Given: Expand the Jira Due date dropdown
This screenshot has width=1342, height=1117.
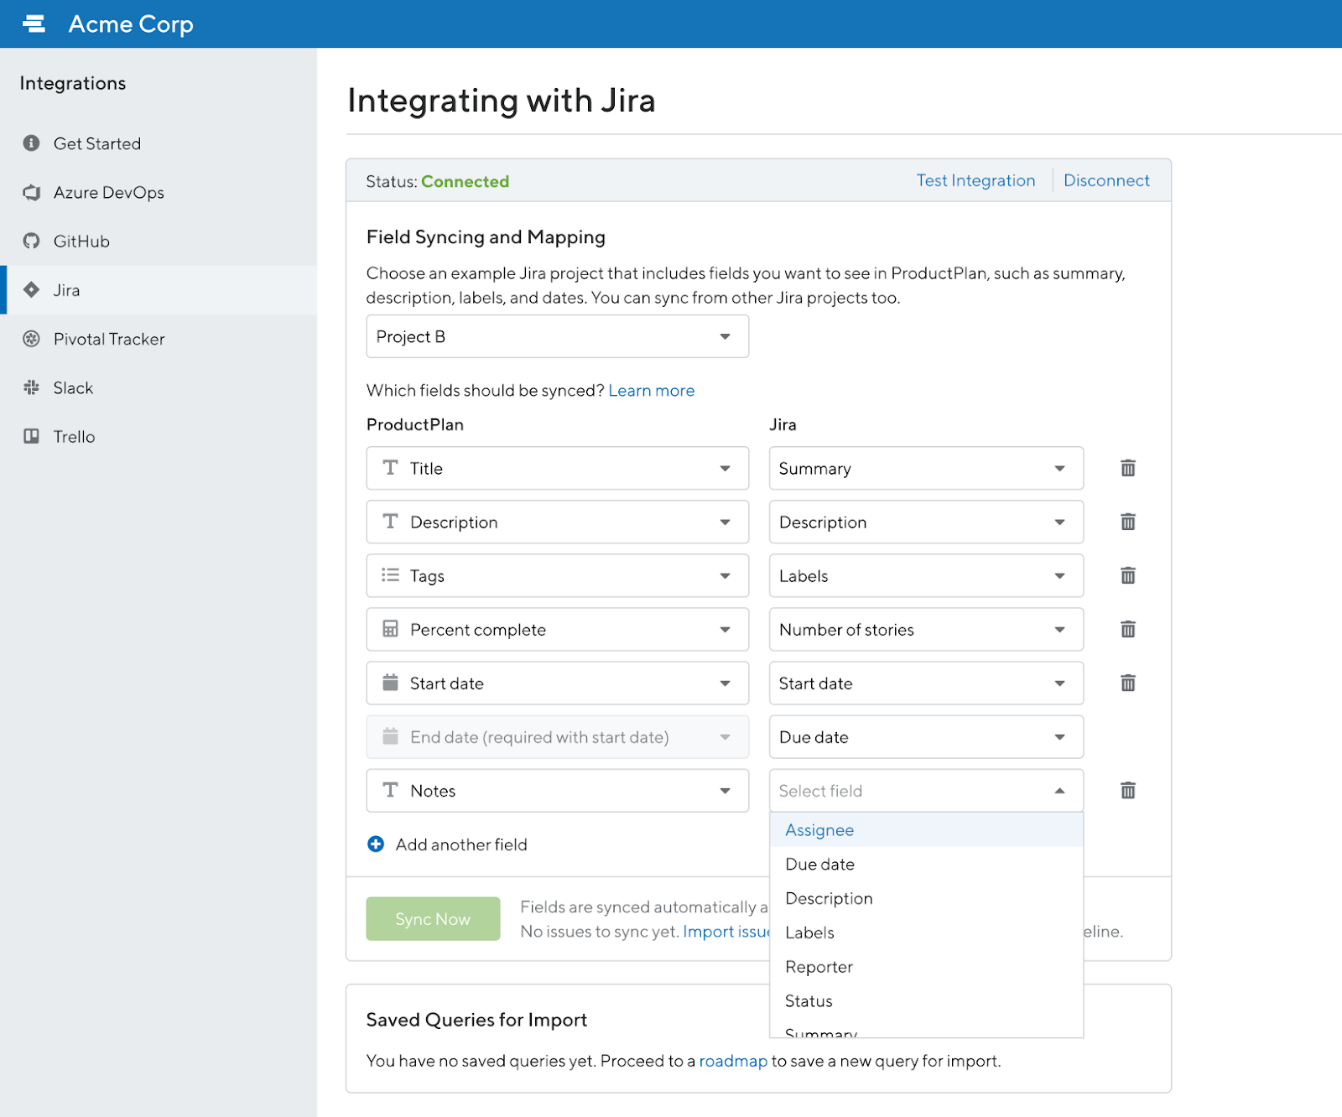Looking at the screenshot, I should [925, 737].
